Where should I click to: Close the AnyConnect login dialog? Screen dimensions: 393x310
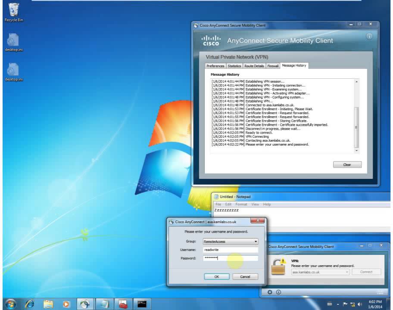point(257,220)
